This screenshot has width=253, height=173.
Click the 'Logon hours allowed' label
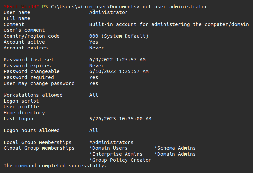tap(32, 130)
